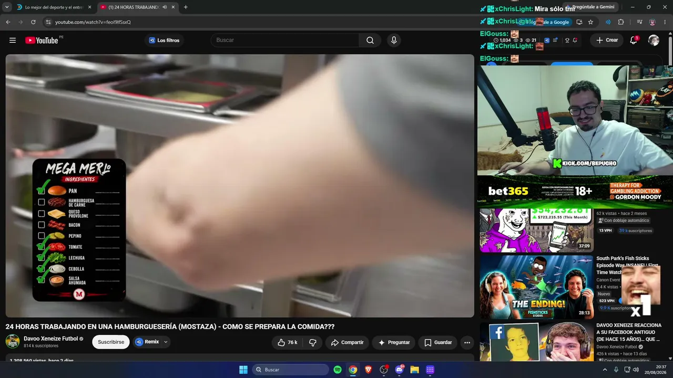Click the vidIQ trophy icon in the header
This screenshot has height=378, width=673.
pyautogui.click(x=567, y=40)
